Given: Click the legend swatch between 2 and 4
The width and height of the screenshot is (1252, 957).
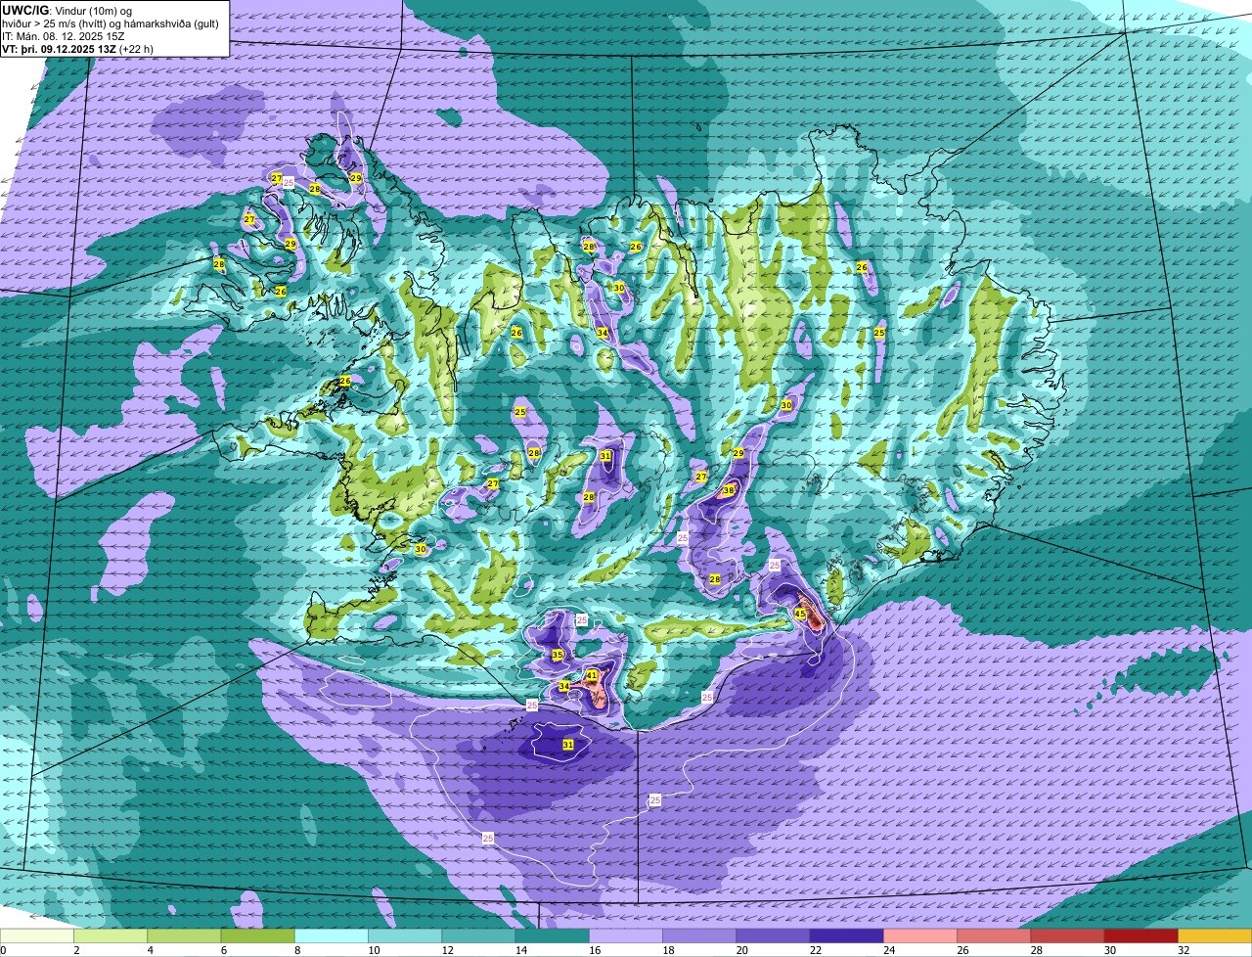Looking at the screenshot, I should pos(111,936).
